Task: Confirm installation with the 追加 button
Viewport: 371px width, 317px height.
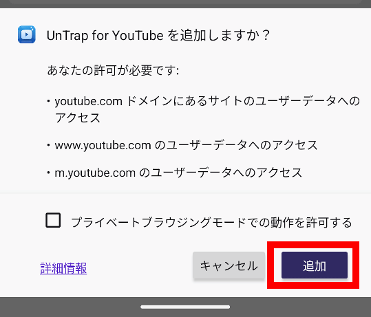Action: pyautogui.click(x=315, y=265)
